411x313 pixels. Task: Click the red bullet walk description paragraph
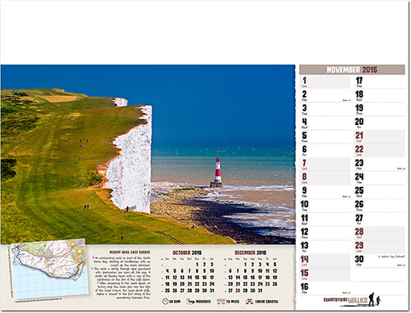[122, 261]
